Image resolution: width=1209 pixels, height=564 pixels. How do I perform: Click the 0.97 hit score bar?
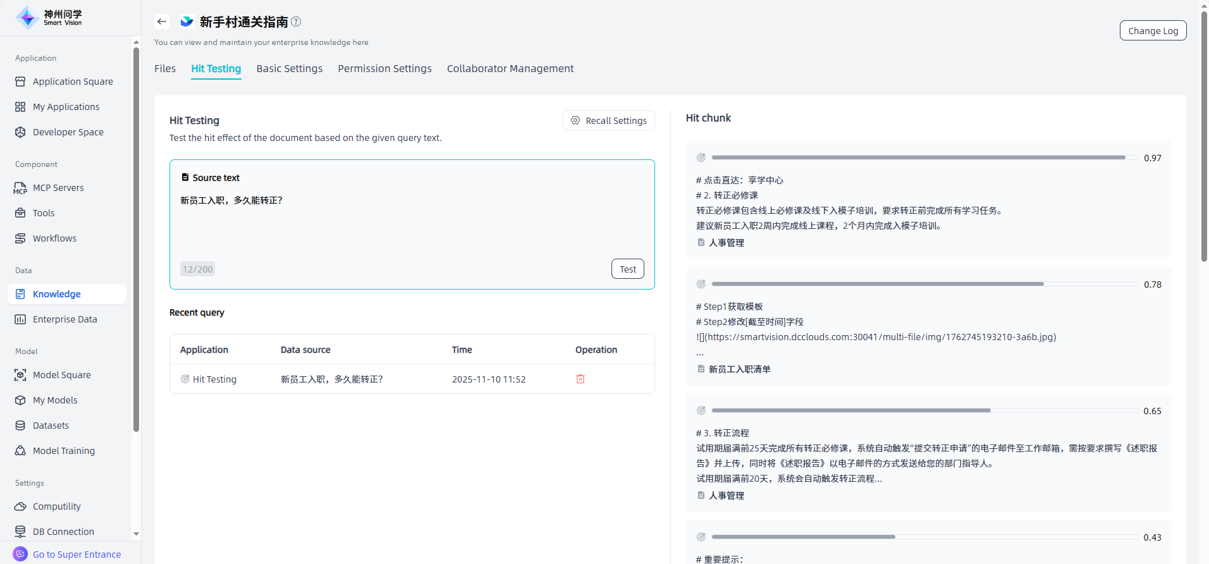[918, 157]
